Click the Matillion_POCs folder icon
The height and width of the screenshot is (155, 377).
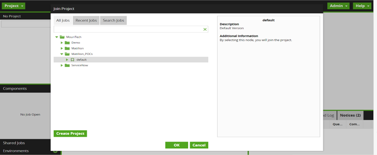click(x=67, y=54)
